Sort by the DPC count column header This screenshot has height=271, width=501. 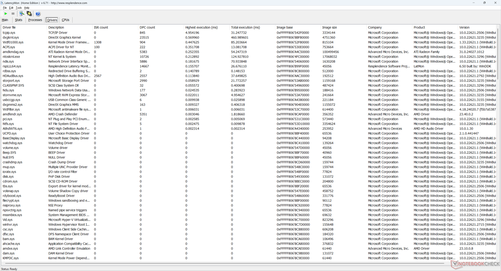tap(147, 27)
